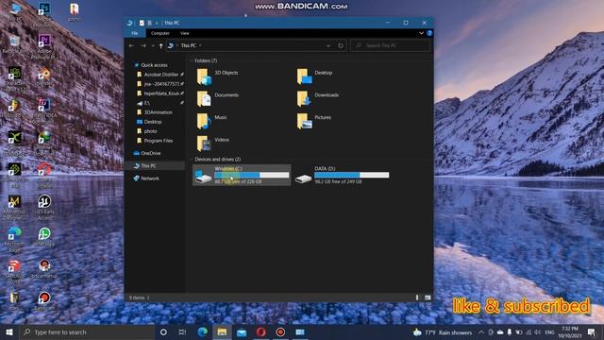This screenshot has height=340, width=604.
Task: Go back with the Back arrow
Action: point(131,45)
